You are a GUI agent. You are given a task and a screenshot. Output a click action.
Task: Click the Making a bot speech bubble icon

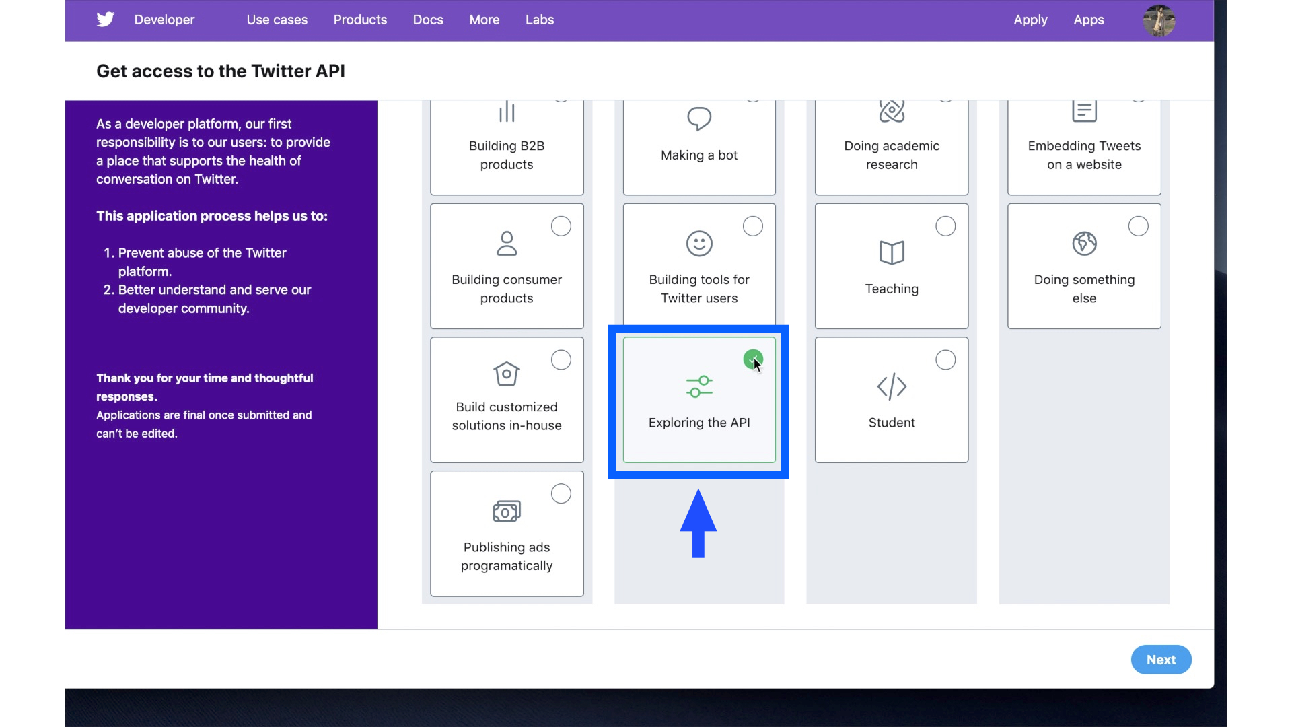point(699,118)
